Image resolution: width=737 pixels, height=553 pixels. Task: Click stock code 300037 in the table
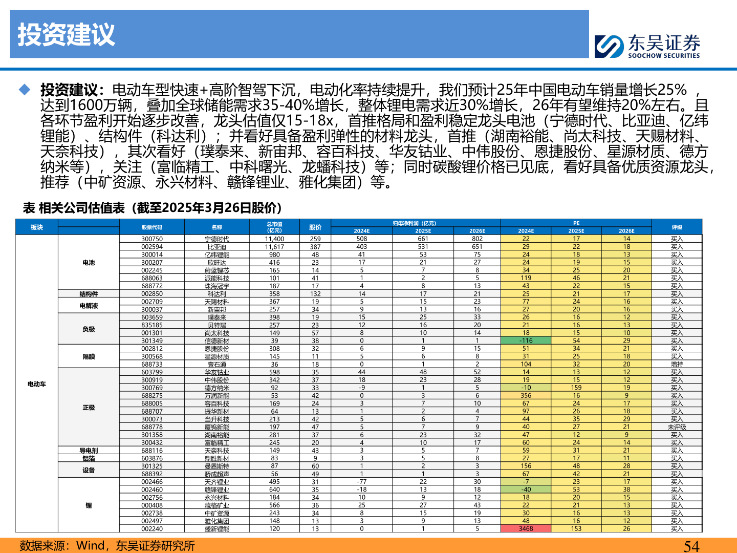point(152,309)
